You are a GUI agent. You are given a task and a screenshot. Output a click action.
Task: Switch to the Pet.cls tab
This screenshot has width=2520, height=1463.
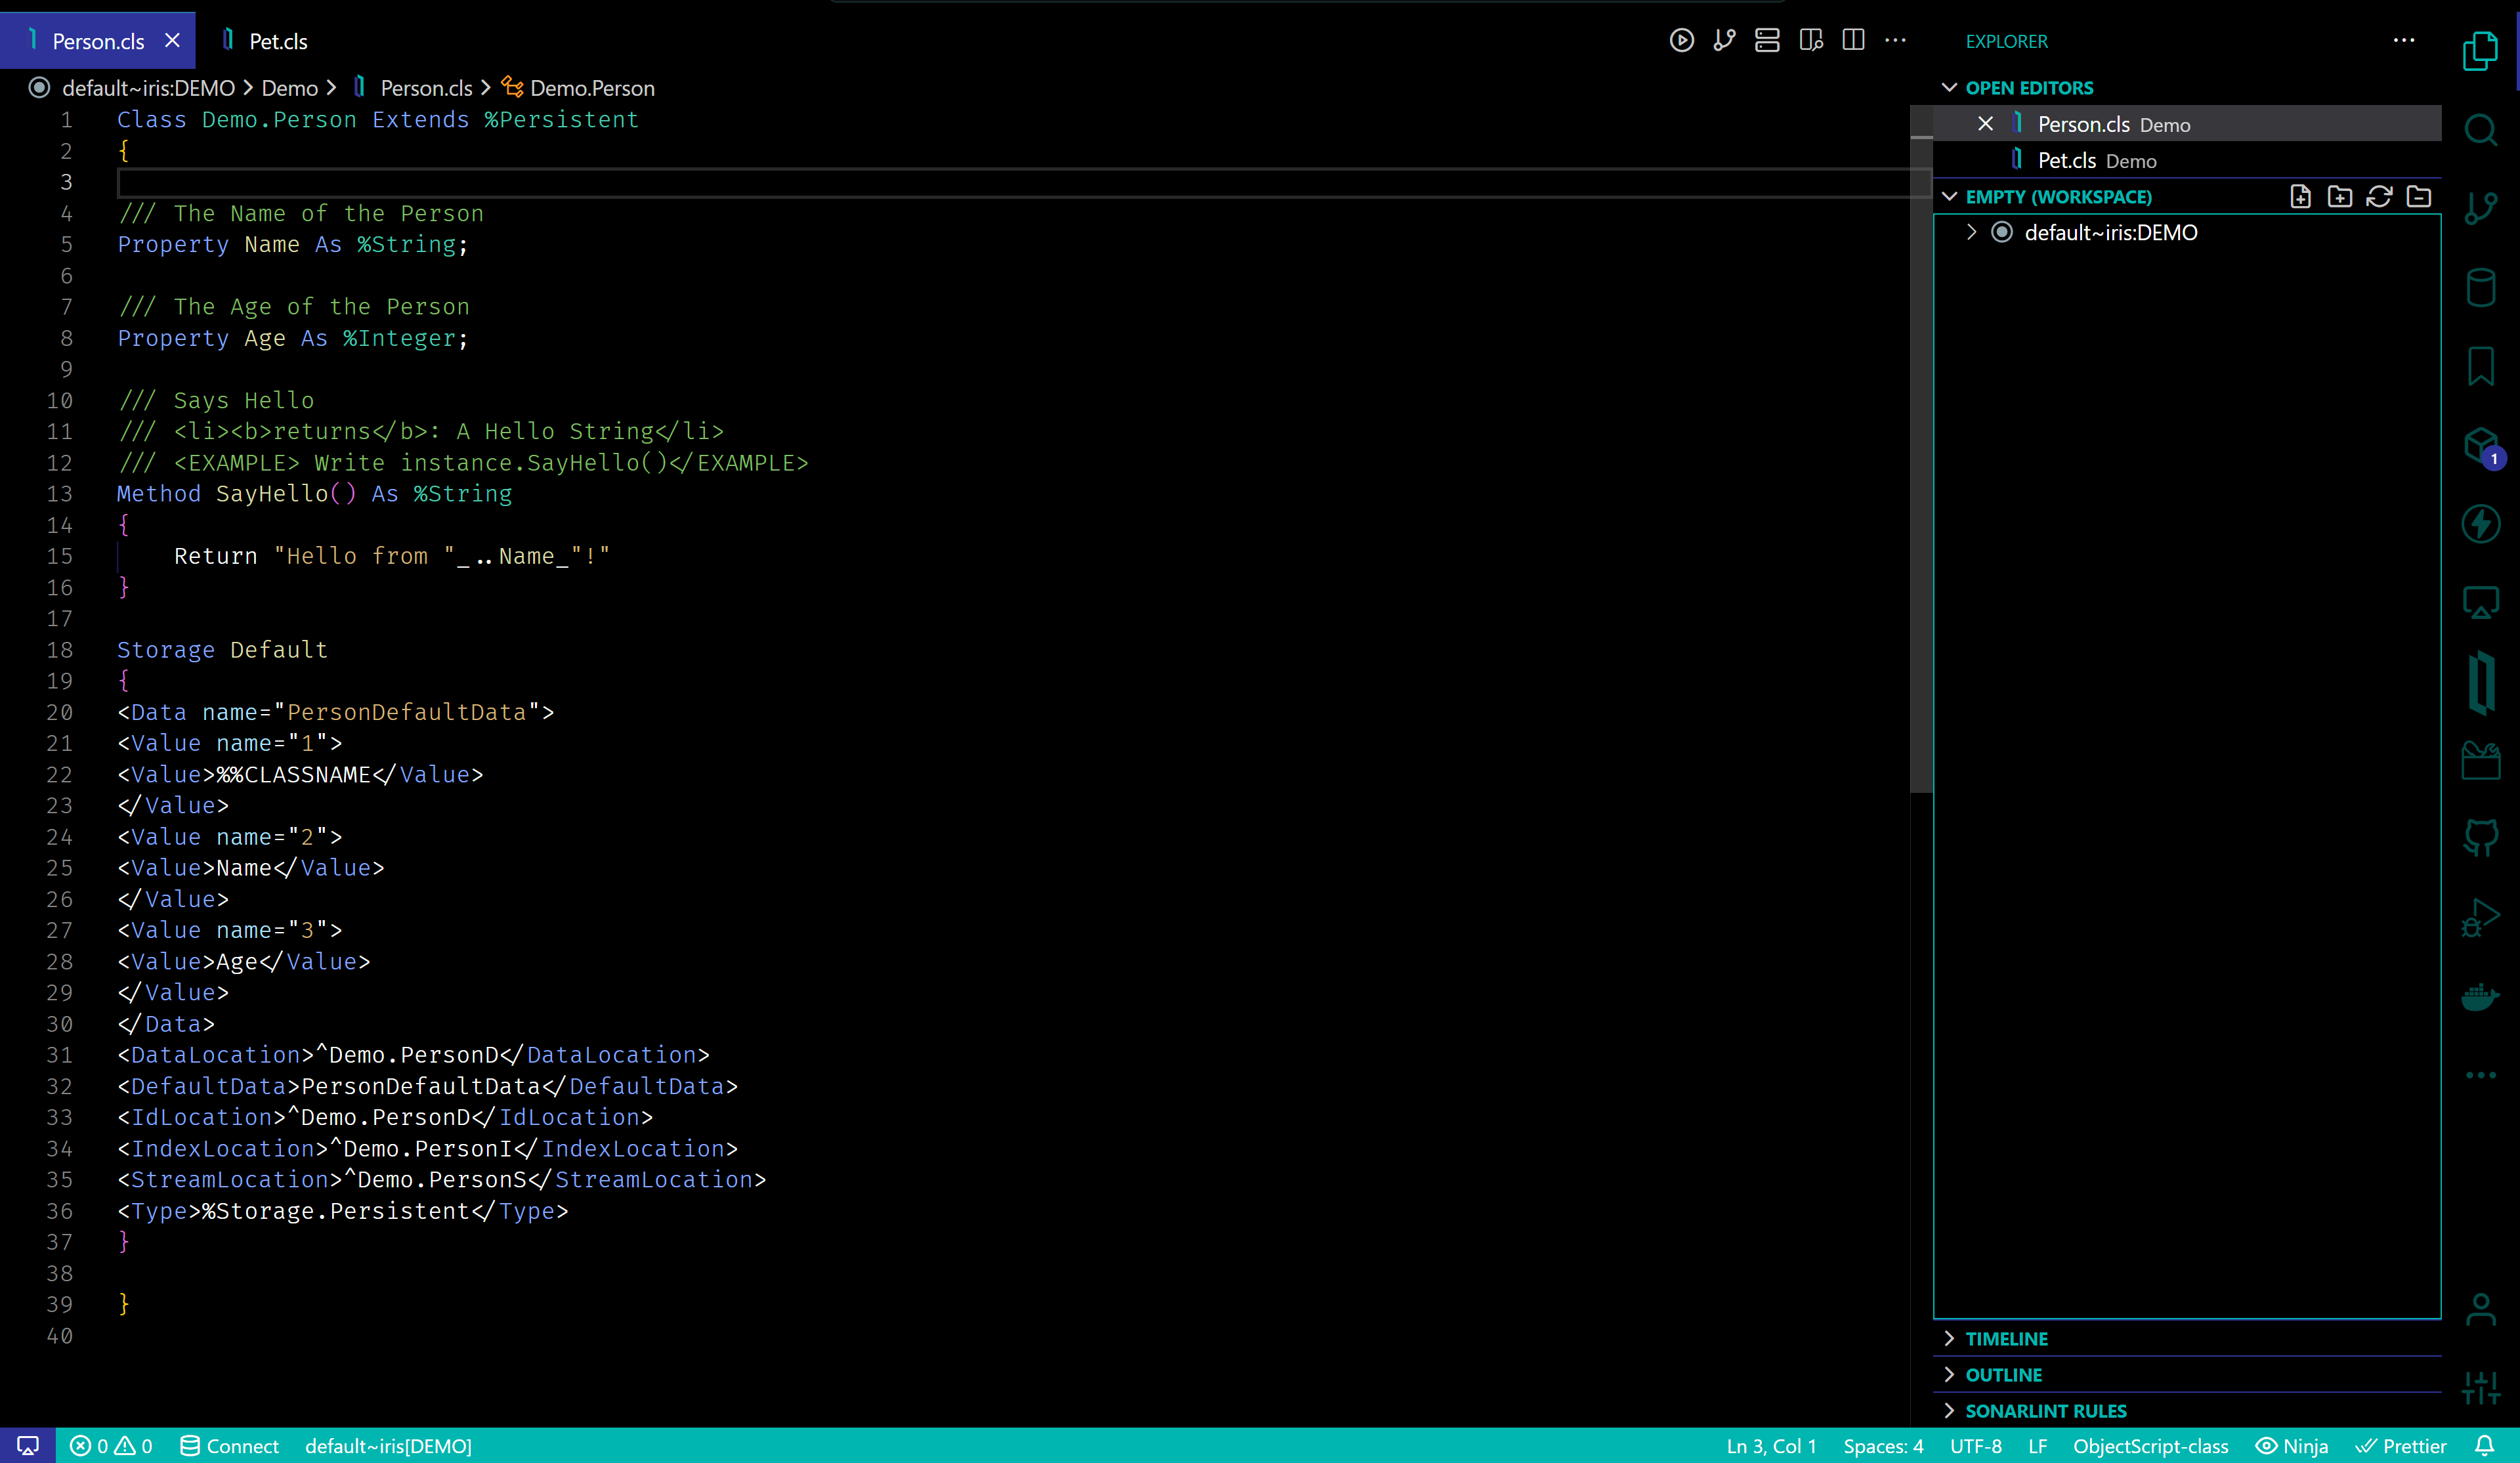[277, 41]
